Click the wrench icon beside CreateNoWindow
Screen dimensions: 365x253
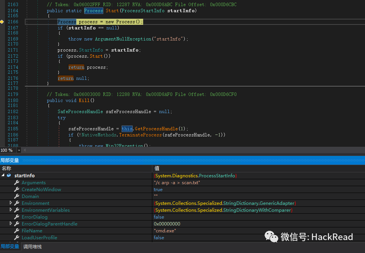click(16, 190)
